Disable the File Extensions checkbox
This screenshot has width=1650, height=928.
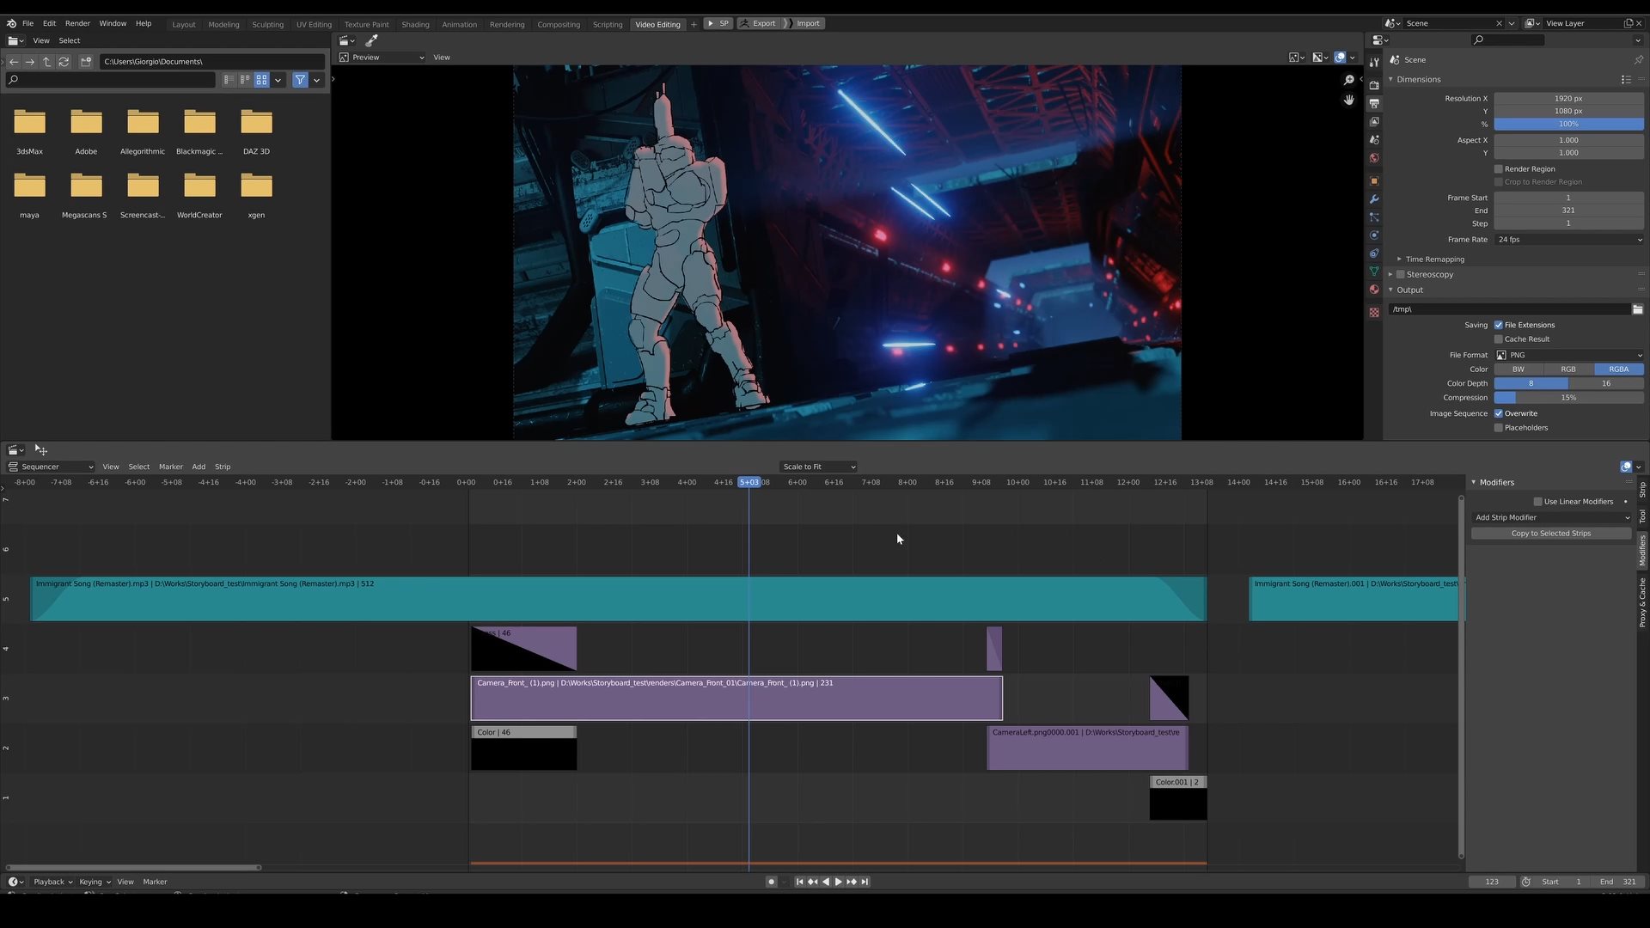click(1499, 325)
